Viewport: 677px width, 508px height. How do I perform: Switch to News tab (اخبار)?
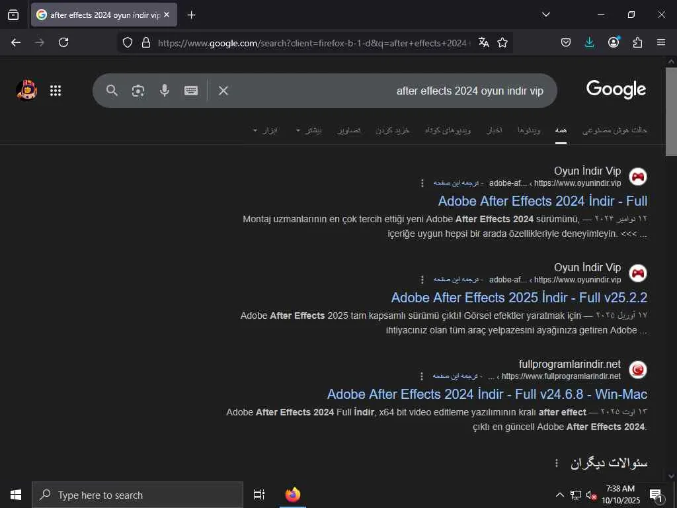[495, 130]
